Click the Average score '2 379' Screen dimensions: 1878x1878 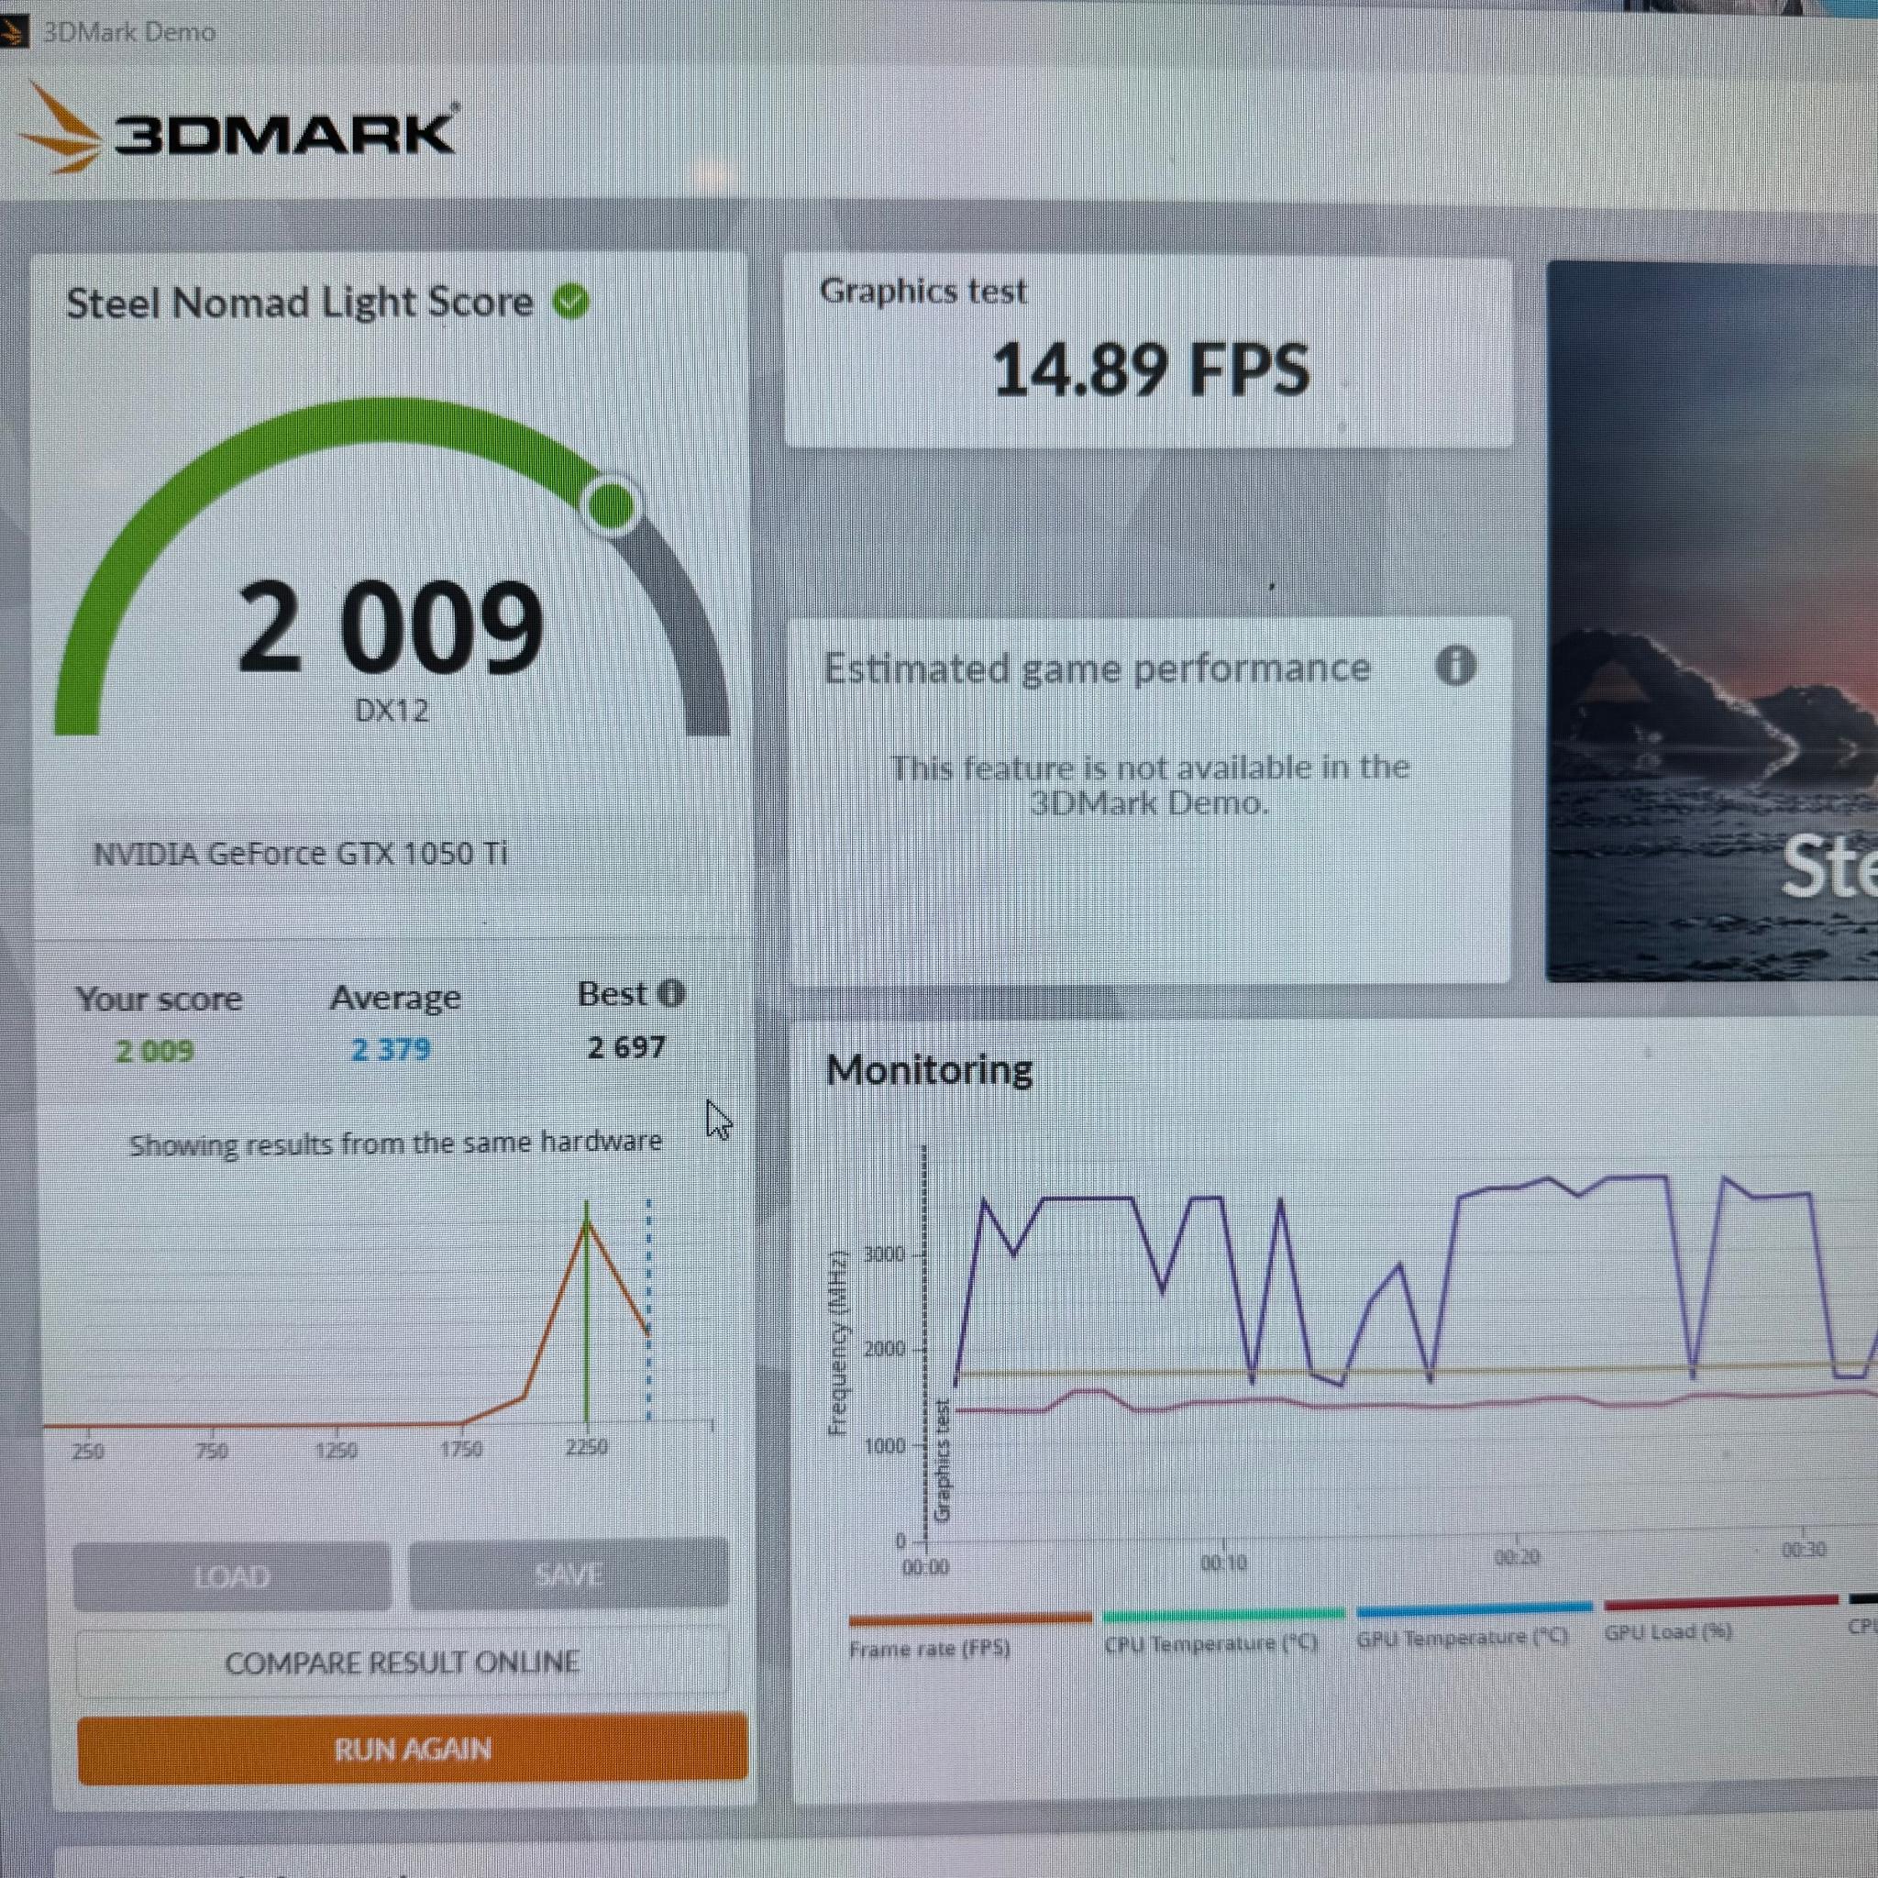391,1050
